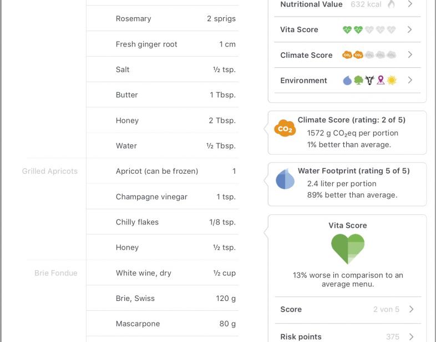Screen dimensions: 436x342
Task: Click the small water drop in Environment row
Action: (347, 81)
